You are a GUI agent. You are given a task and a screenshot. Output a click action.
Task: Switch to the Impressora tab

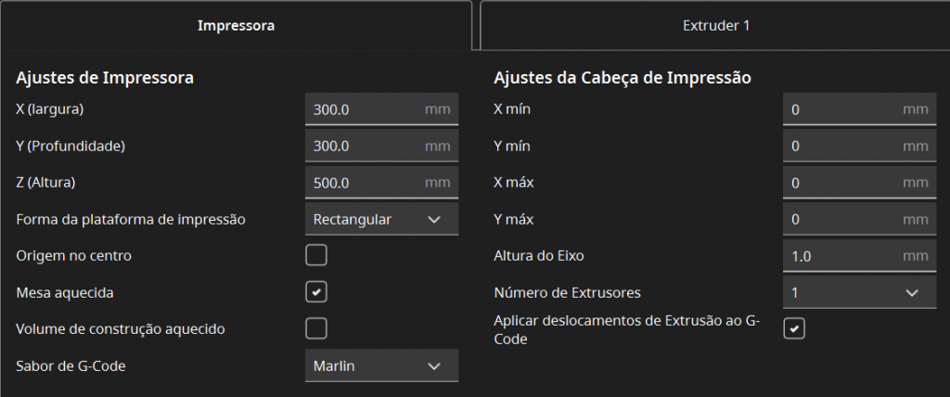click(236, 26)
